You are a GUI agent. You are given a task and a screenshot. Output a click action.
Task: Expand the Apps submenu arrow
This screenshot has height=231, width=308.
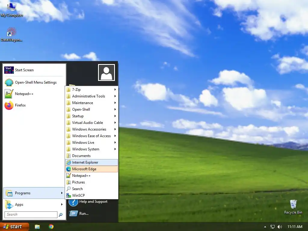(x=62, y=205)
